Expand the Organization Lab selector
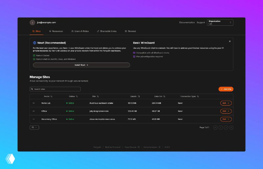This screenshot has height=169, width=263. (220, 22)
